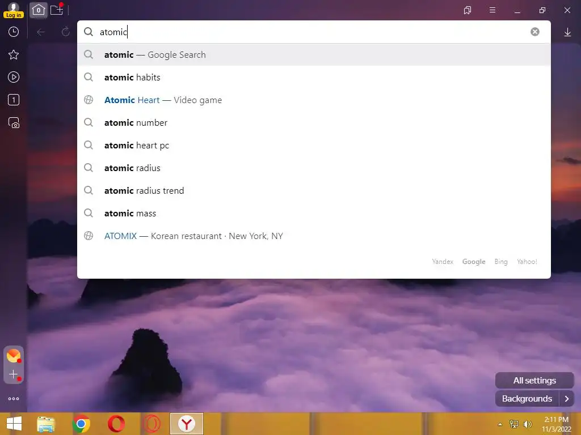Open the volume speaker tray icon
Screen dimensions: 581x435
[527, 424]
